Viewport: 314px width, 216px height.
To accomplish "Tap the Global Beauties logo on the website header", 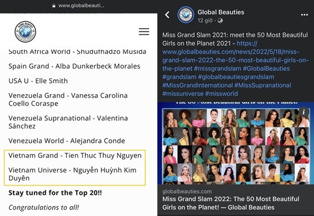I will pyautogui.click(x=25, y=32).
